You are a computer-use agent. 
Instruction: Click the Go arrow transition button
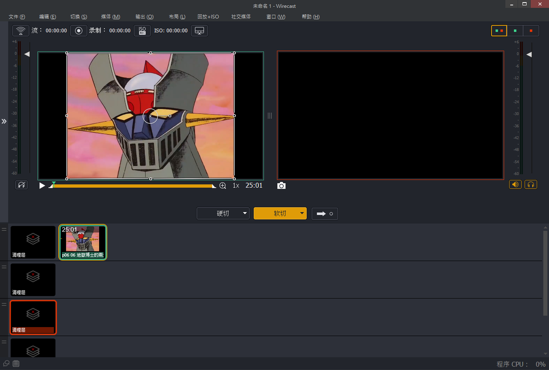[x=325, y=214]
